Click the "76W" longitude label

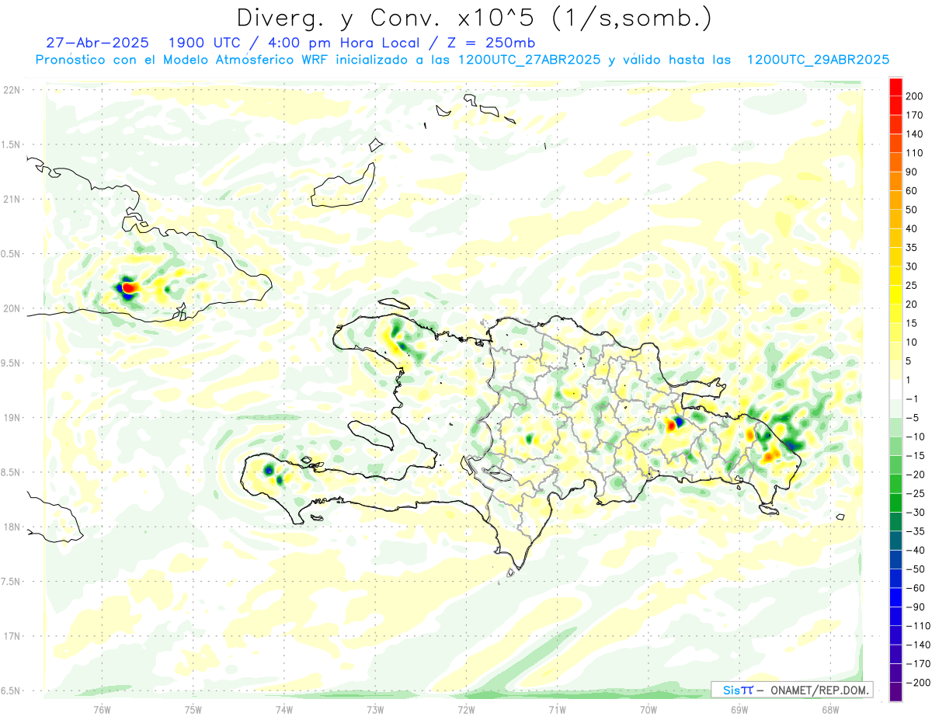[x=102, y=708]
